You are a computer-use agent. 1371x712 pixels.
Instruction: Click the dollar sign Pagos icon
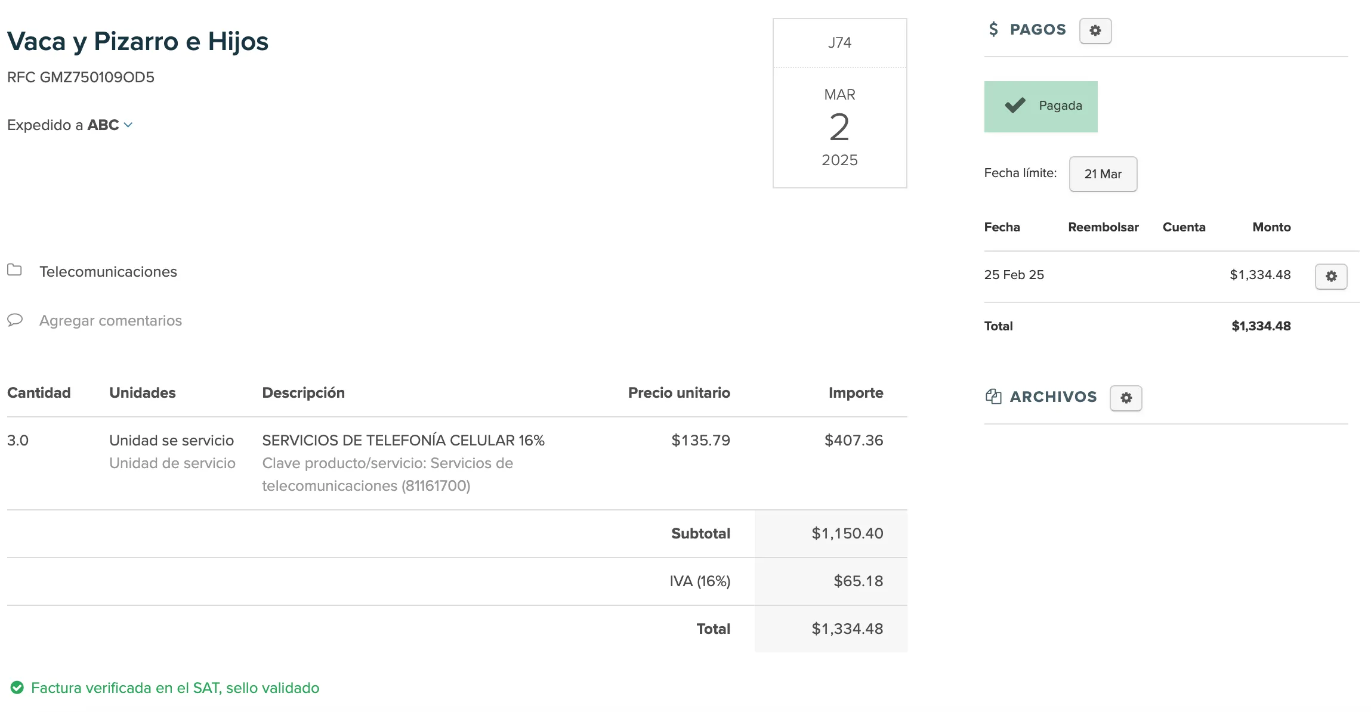tap(993, 29)
